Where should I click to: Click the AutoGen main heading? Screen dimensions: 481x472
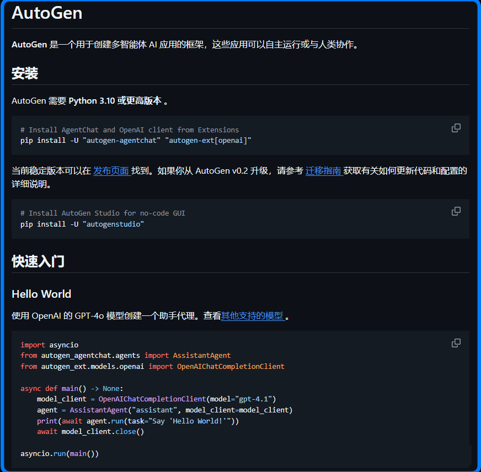(47, 13)
